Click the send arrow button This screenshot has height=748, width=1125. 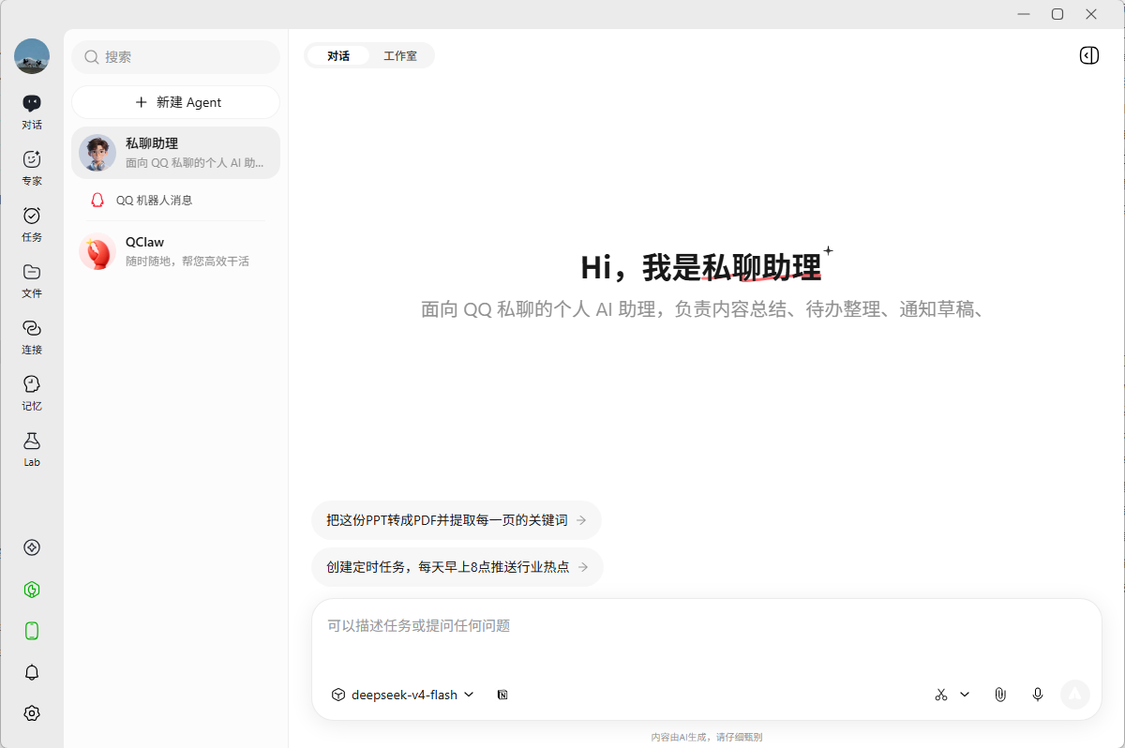coord(1075,695)
